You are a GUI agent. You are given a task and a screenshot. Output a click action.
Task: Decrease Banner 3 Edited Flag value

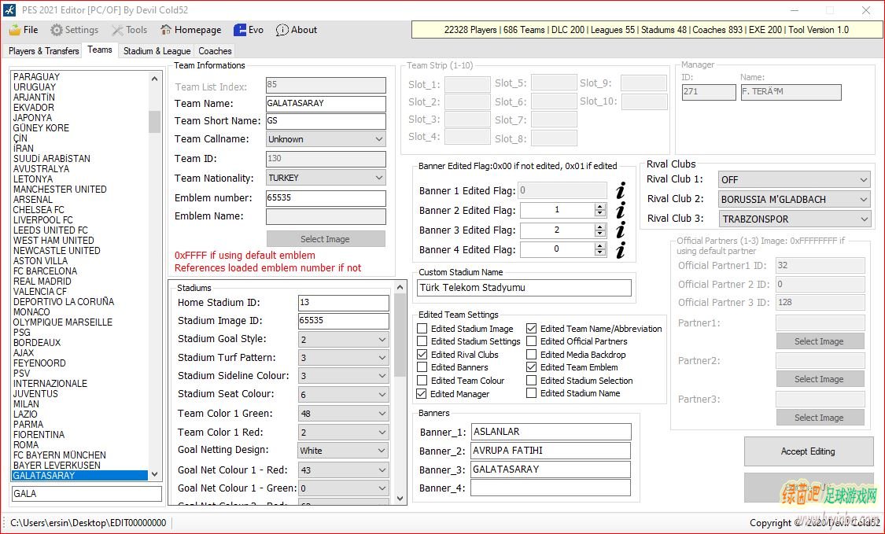600,234
